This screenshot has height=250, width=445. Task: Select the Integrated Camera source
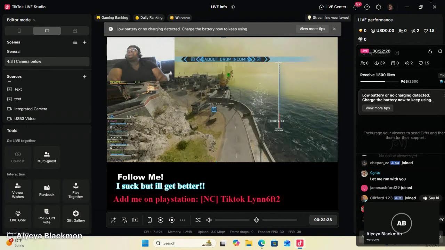47,109
